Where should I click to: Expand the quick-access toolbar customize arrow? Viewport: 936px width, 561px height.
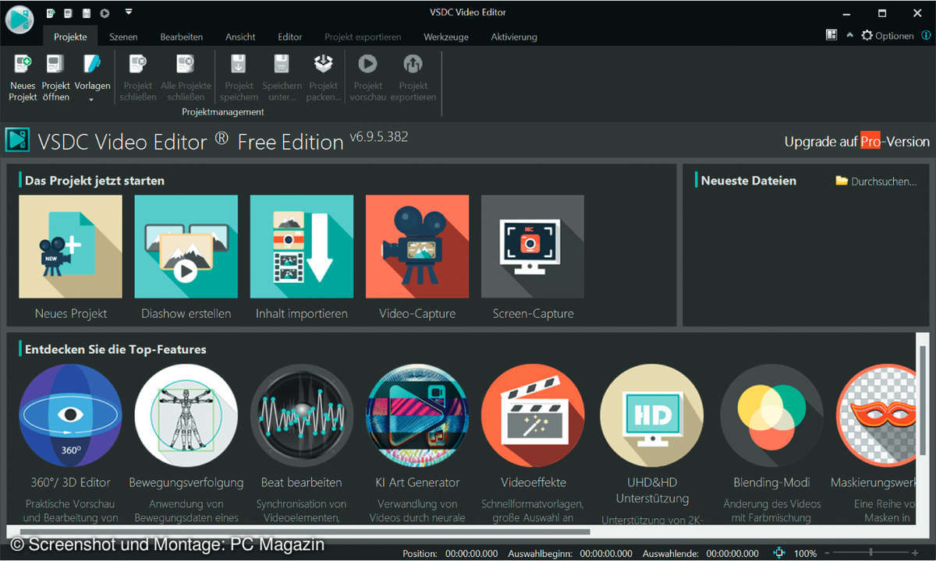click(128, 12)
